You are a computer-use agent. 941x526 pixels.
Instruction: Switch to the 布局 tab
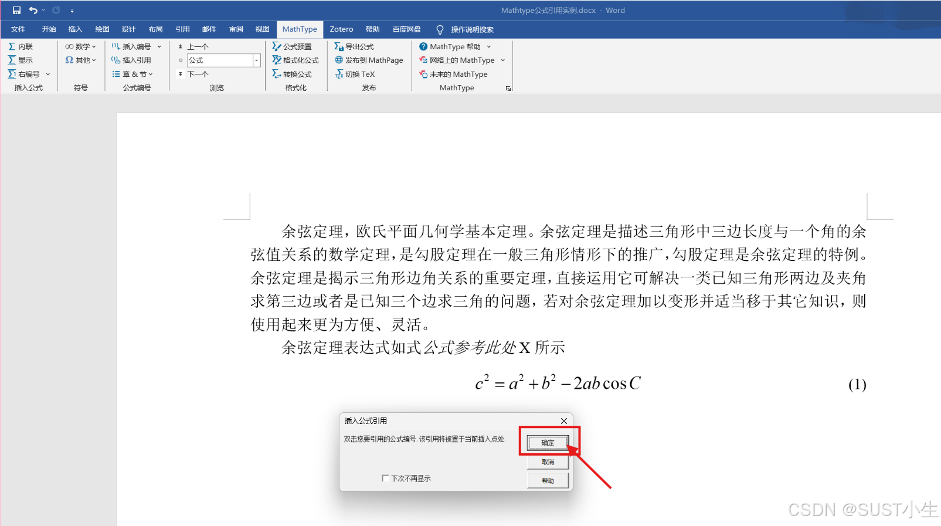pos(156,29)
